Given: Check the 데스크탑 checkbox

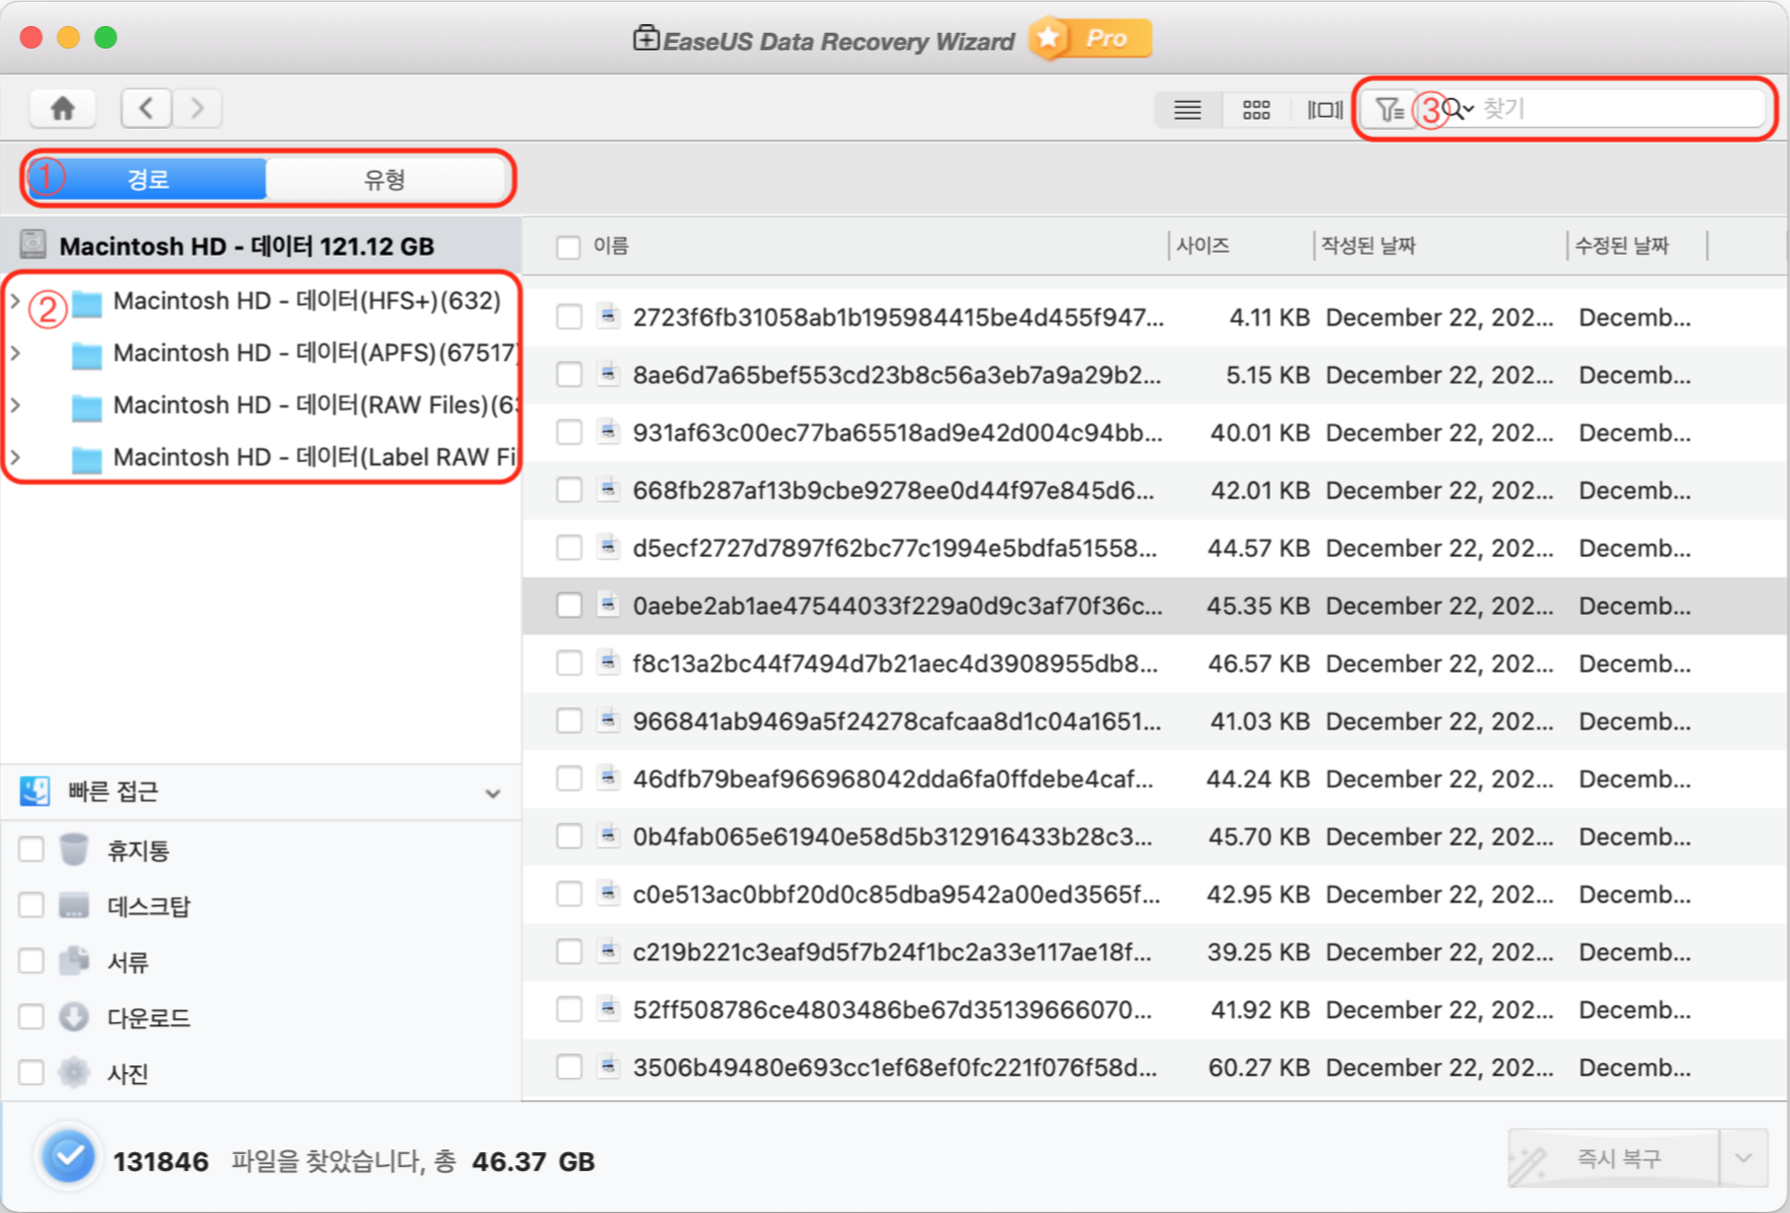Looking at the screenshot, I should (x=31, y=906).
